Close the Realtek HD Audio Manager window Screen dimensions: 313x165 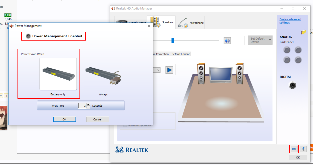point(304,9)
